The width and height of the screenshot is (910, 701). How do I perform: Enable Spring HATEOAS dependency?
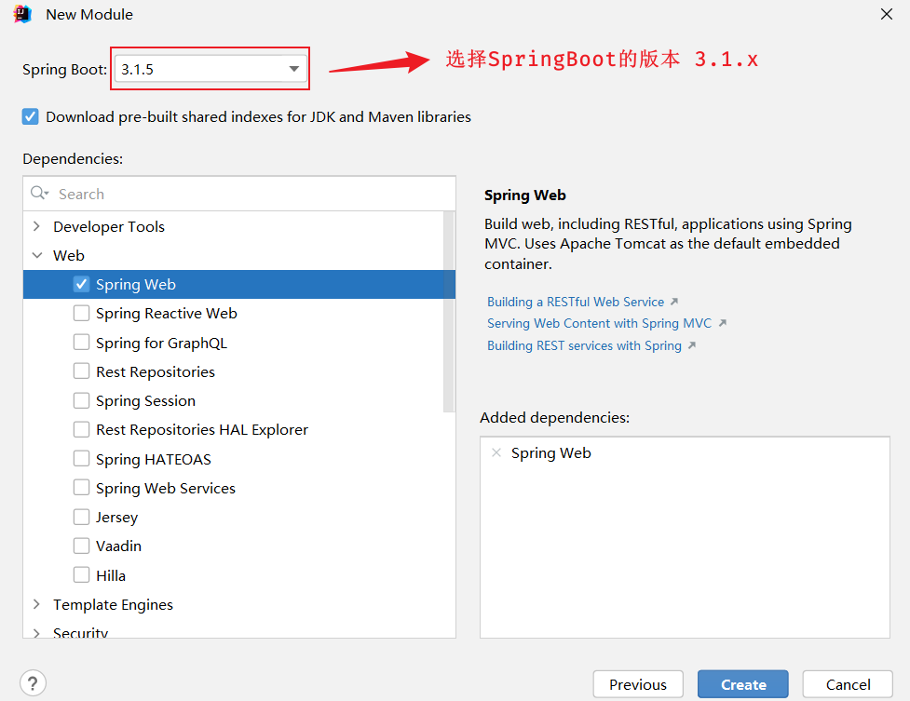[x=81, y=459]
